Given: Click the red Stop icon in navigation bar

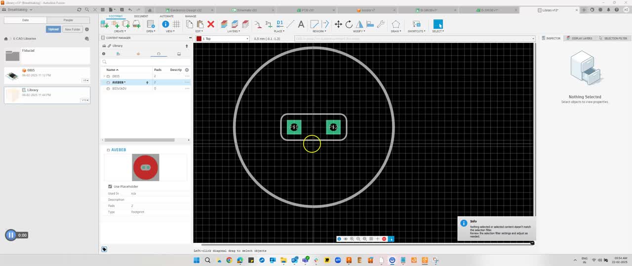Looking at the screenshot, I should point(384,239).
